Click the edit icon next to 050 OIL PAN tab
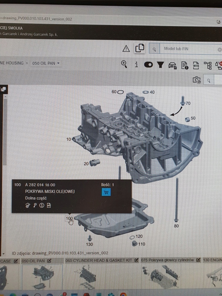The image size is (222, 296). pyautogui.click(x=49, y=261)
